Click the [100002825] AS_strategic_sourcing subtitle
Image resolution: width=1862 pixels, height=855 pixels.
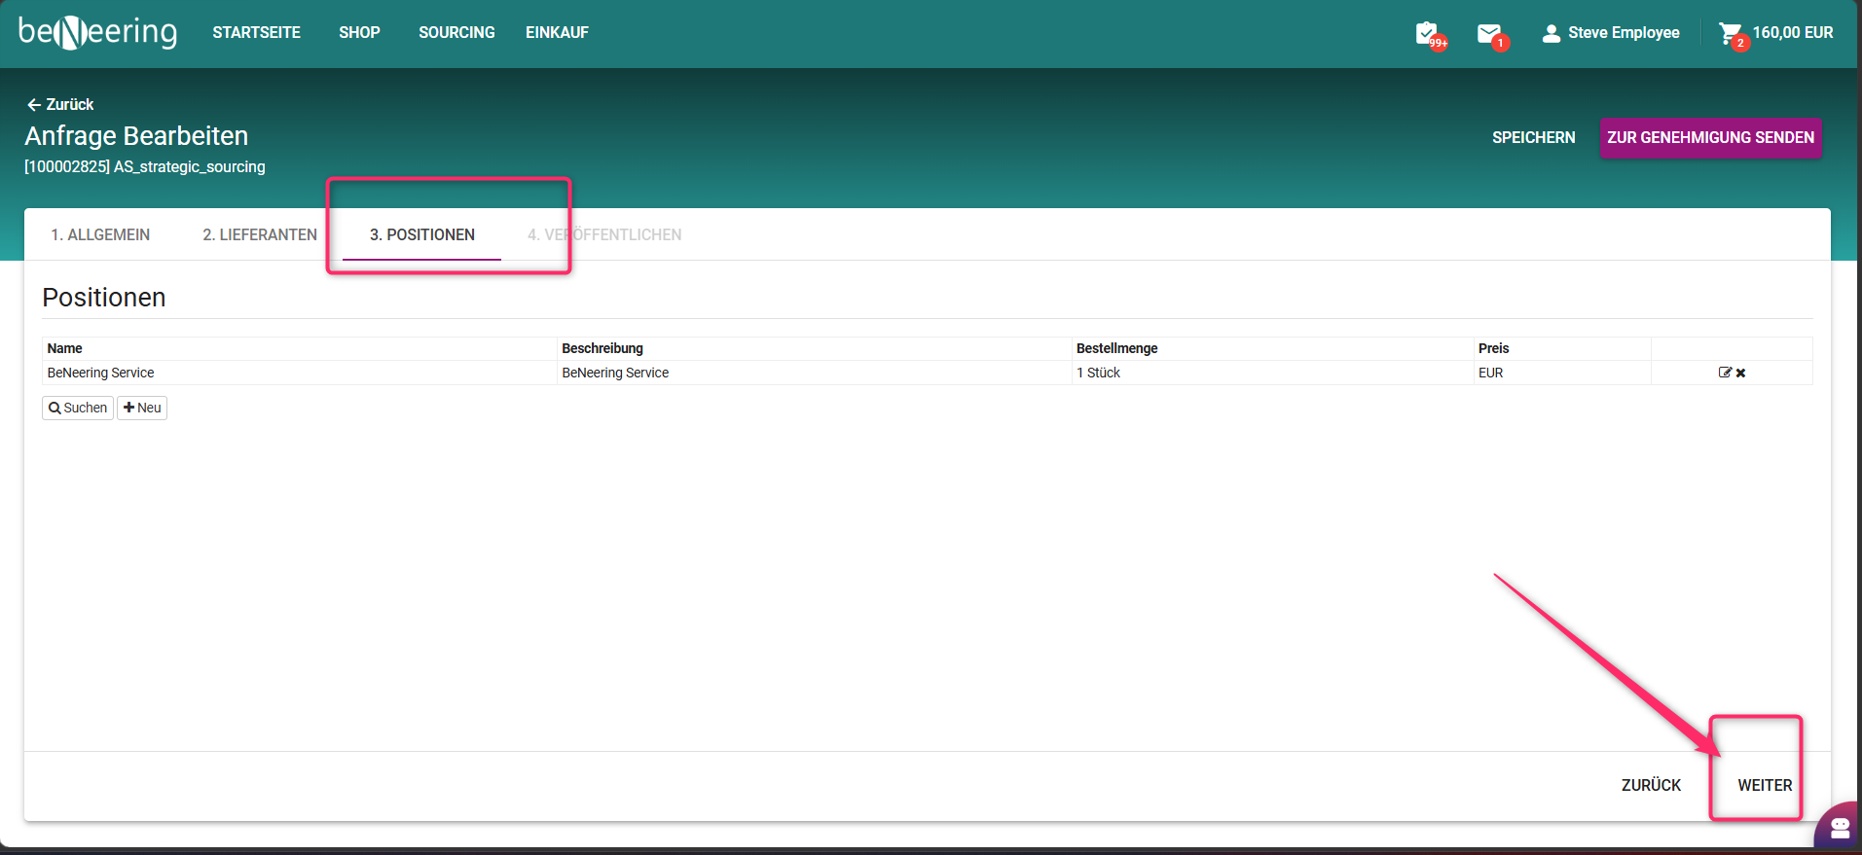pyautogui.click(x=145, y=166)
